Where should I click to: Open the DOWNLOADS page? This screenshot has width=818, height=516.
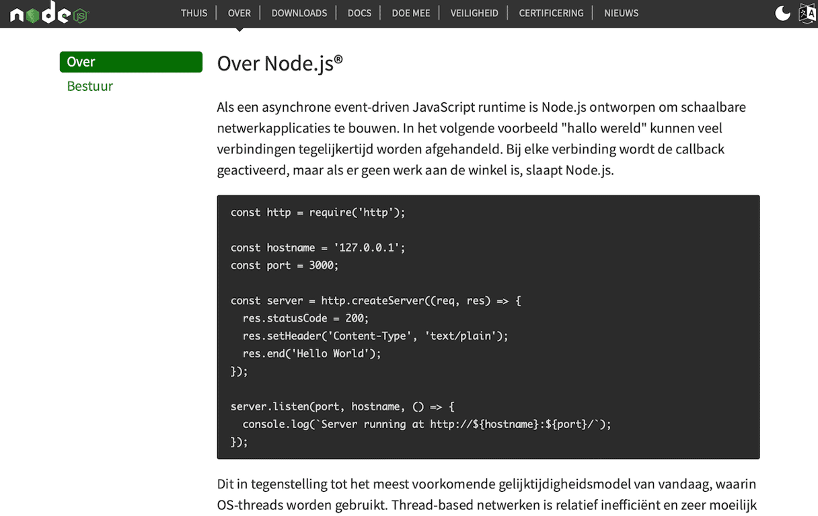299,13
